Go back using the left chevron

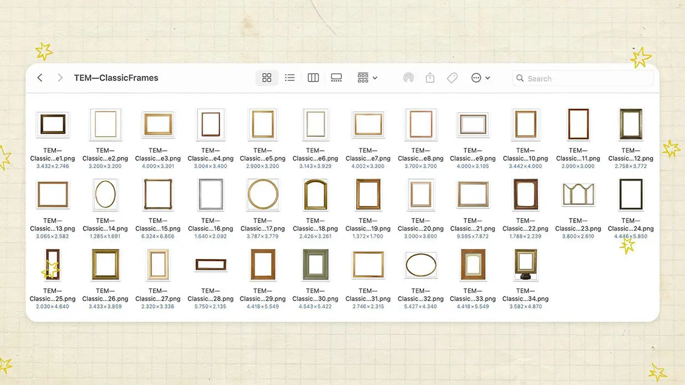pos(40,78)
